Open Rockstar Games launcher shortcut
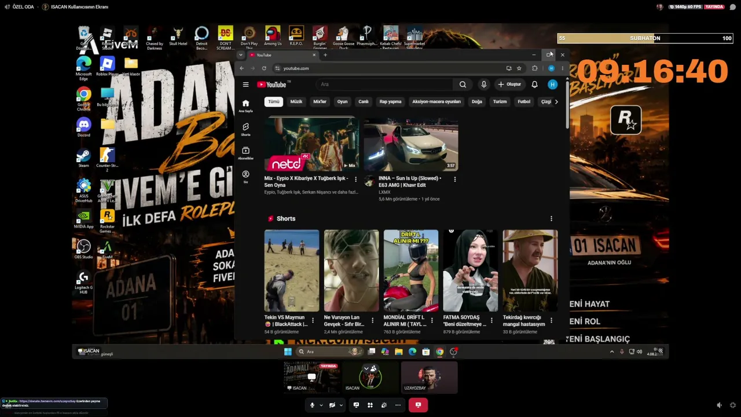 coord(107,221)
